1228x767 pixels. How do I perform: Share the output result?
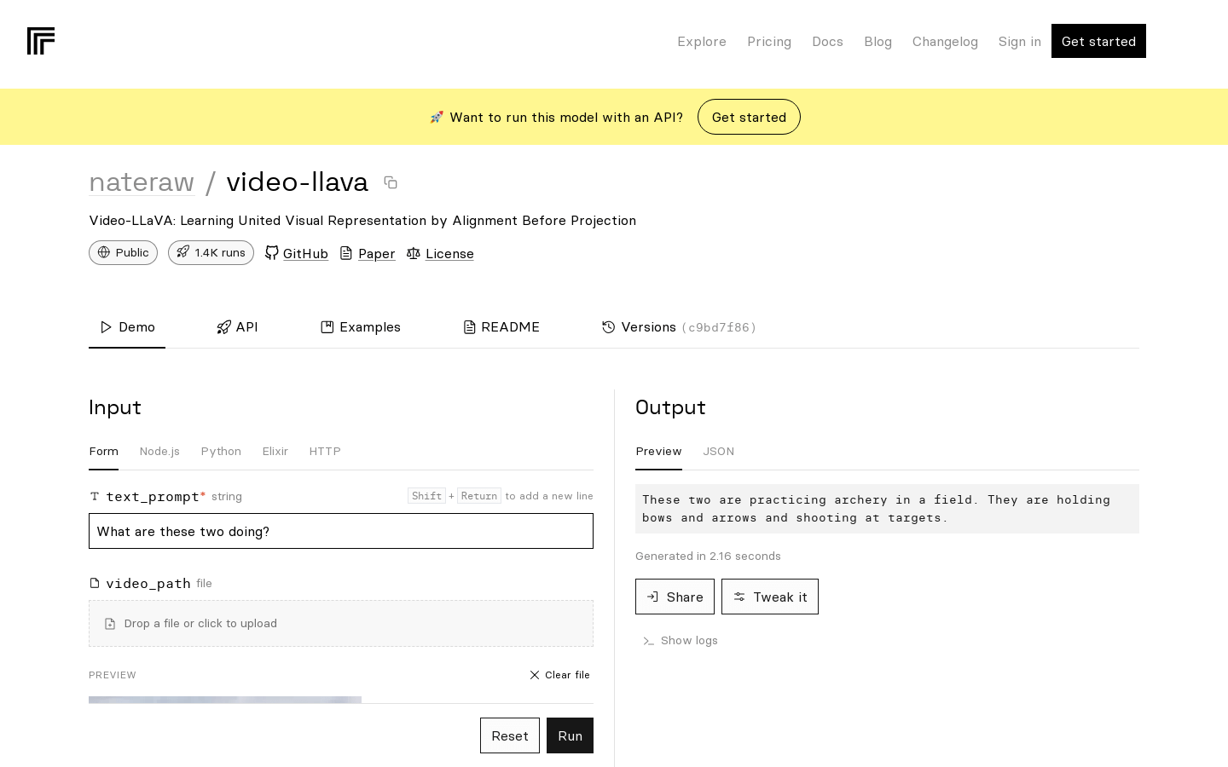click(675, 597)
